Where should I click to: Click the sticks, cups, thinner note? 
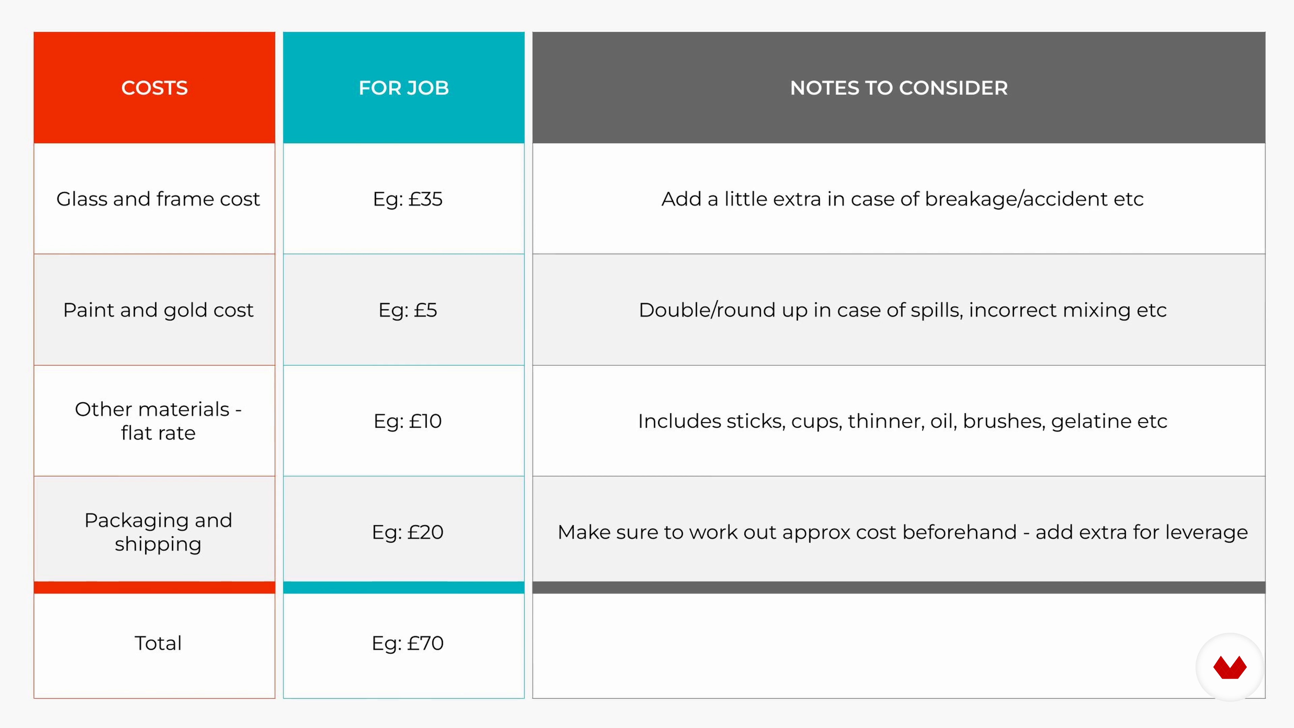click(902, 421)
